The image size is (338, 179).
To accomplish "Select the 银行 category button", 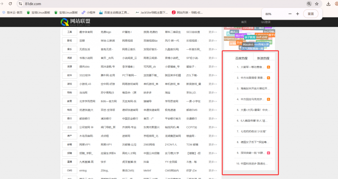I will 69,118.
